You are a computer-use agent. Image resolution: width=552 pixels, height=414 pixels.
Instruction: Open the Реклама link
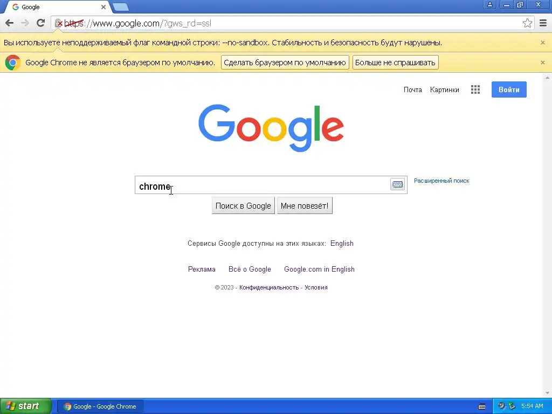click(x=202, y=270)
